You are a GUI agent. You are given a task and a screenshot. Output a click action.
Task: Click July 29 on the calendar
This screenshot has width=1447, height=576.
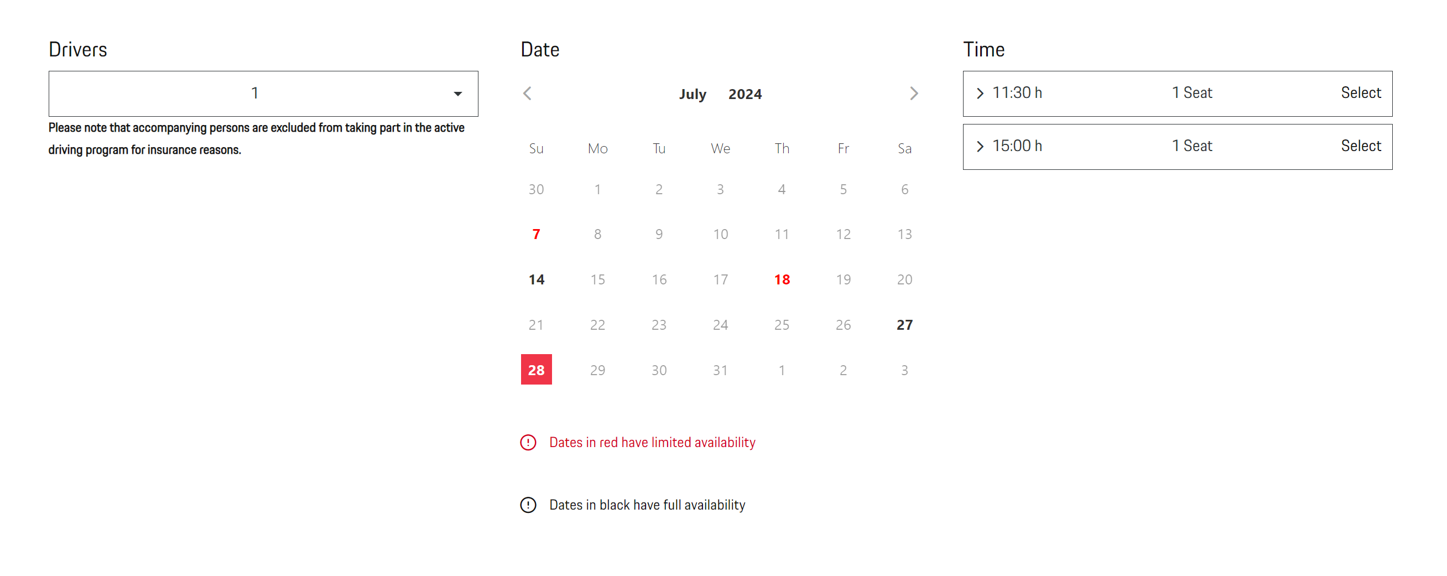[x=597, y=370]
